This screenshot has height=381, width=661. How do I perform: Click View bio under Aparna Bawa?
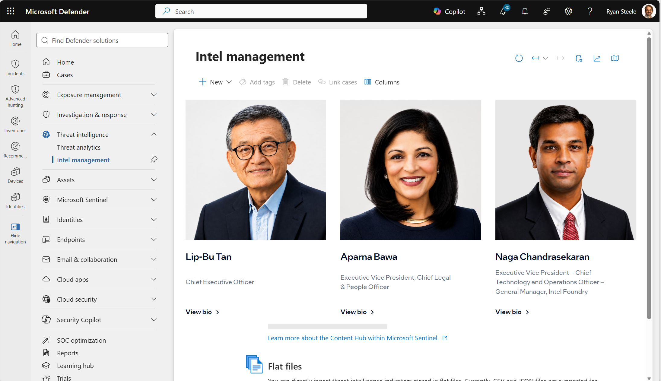click(x=357, y=312)
